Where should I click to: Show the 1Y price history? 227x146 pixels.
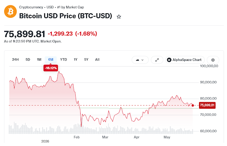(76, 60)
